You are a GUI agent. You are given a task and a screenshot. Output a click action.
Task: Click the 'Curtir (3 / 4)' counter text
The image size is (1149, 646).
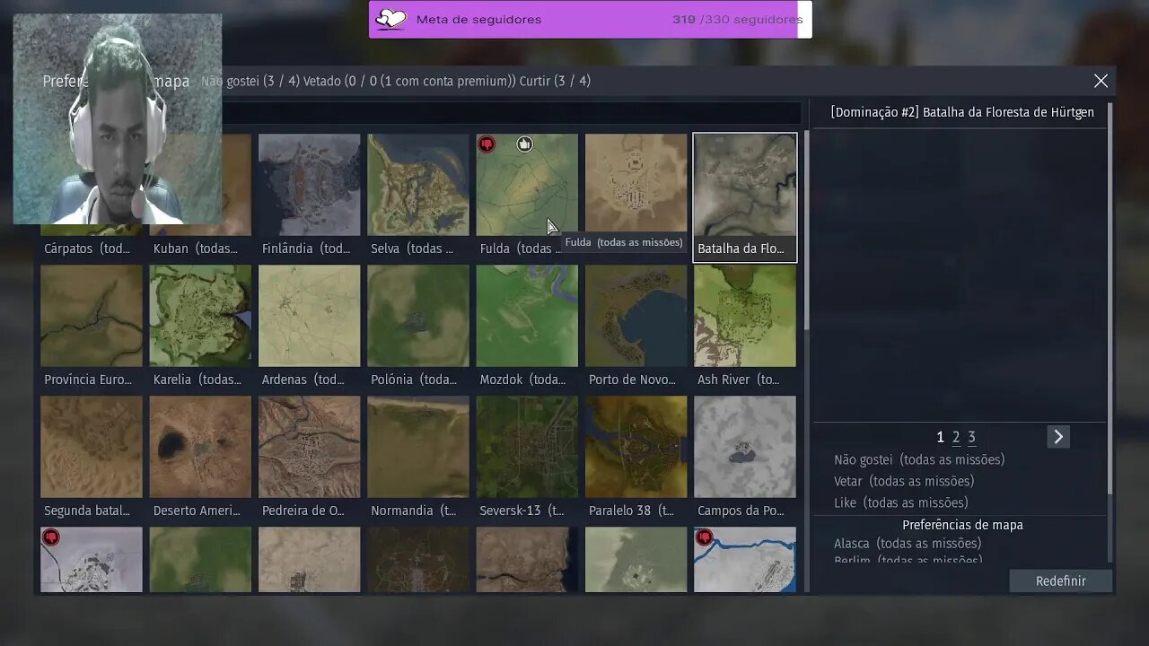click(555, 81)
